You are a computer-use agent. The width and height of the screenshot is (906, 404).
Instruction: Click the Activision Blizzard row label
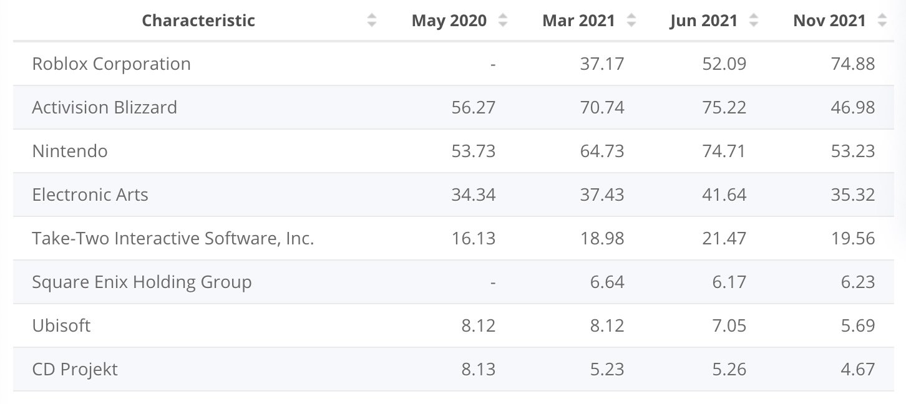(104, 107)
